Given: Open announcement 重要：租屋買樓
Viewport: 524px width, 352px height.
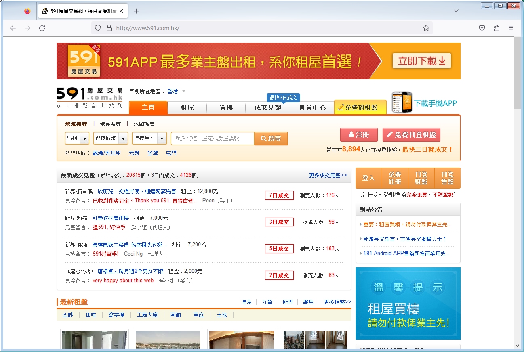Looking at the screenshot, I should tap(407, 224).
